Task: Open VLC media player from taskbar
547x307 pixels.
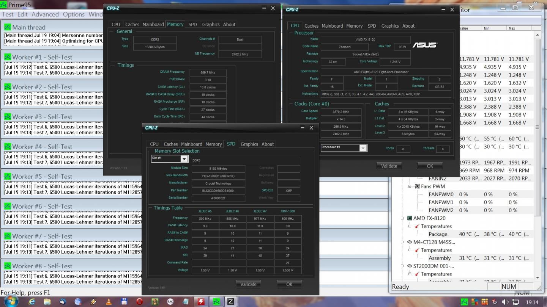Action: [x=109, y=301]
